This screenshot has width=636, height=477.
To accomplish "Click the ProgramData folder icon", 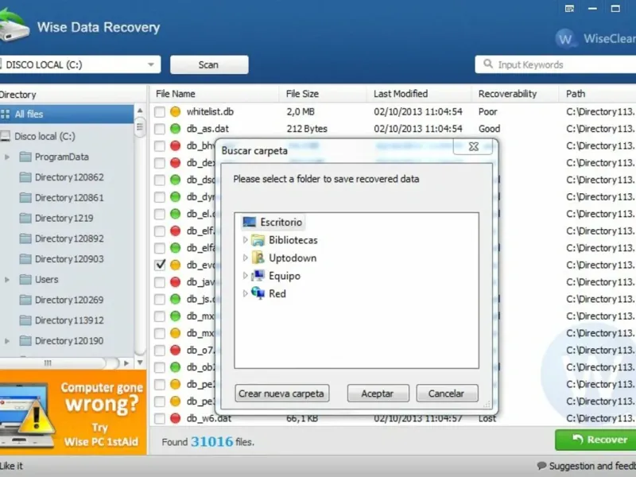I will tap(25, 157).
